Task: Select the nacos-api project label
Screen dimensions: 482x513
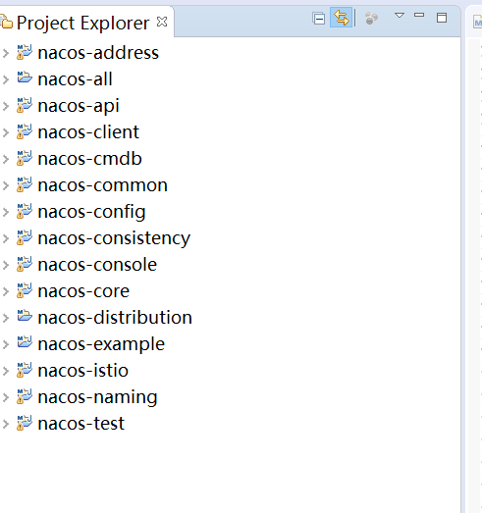Action: coord(79,106)
